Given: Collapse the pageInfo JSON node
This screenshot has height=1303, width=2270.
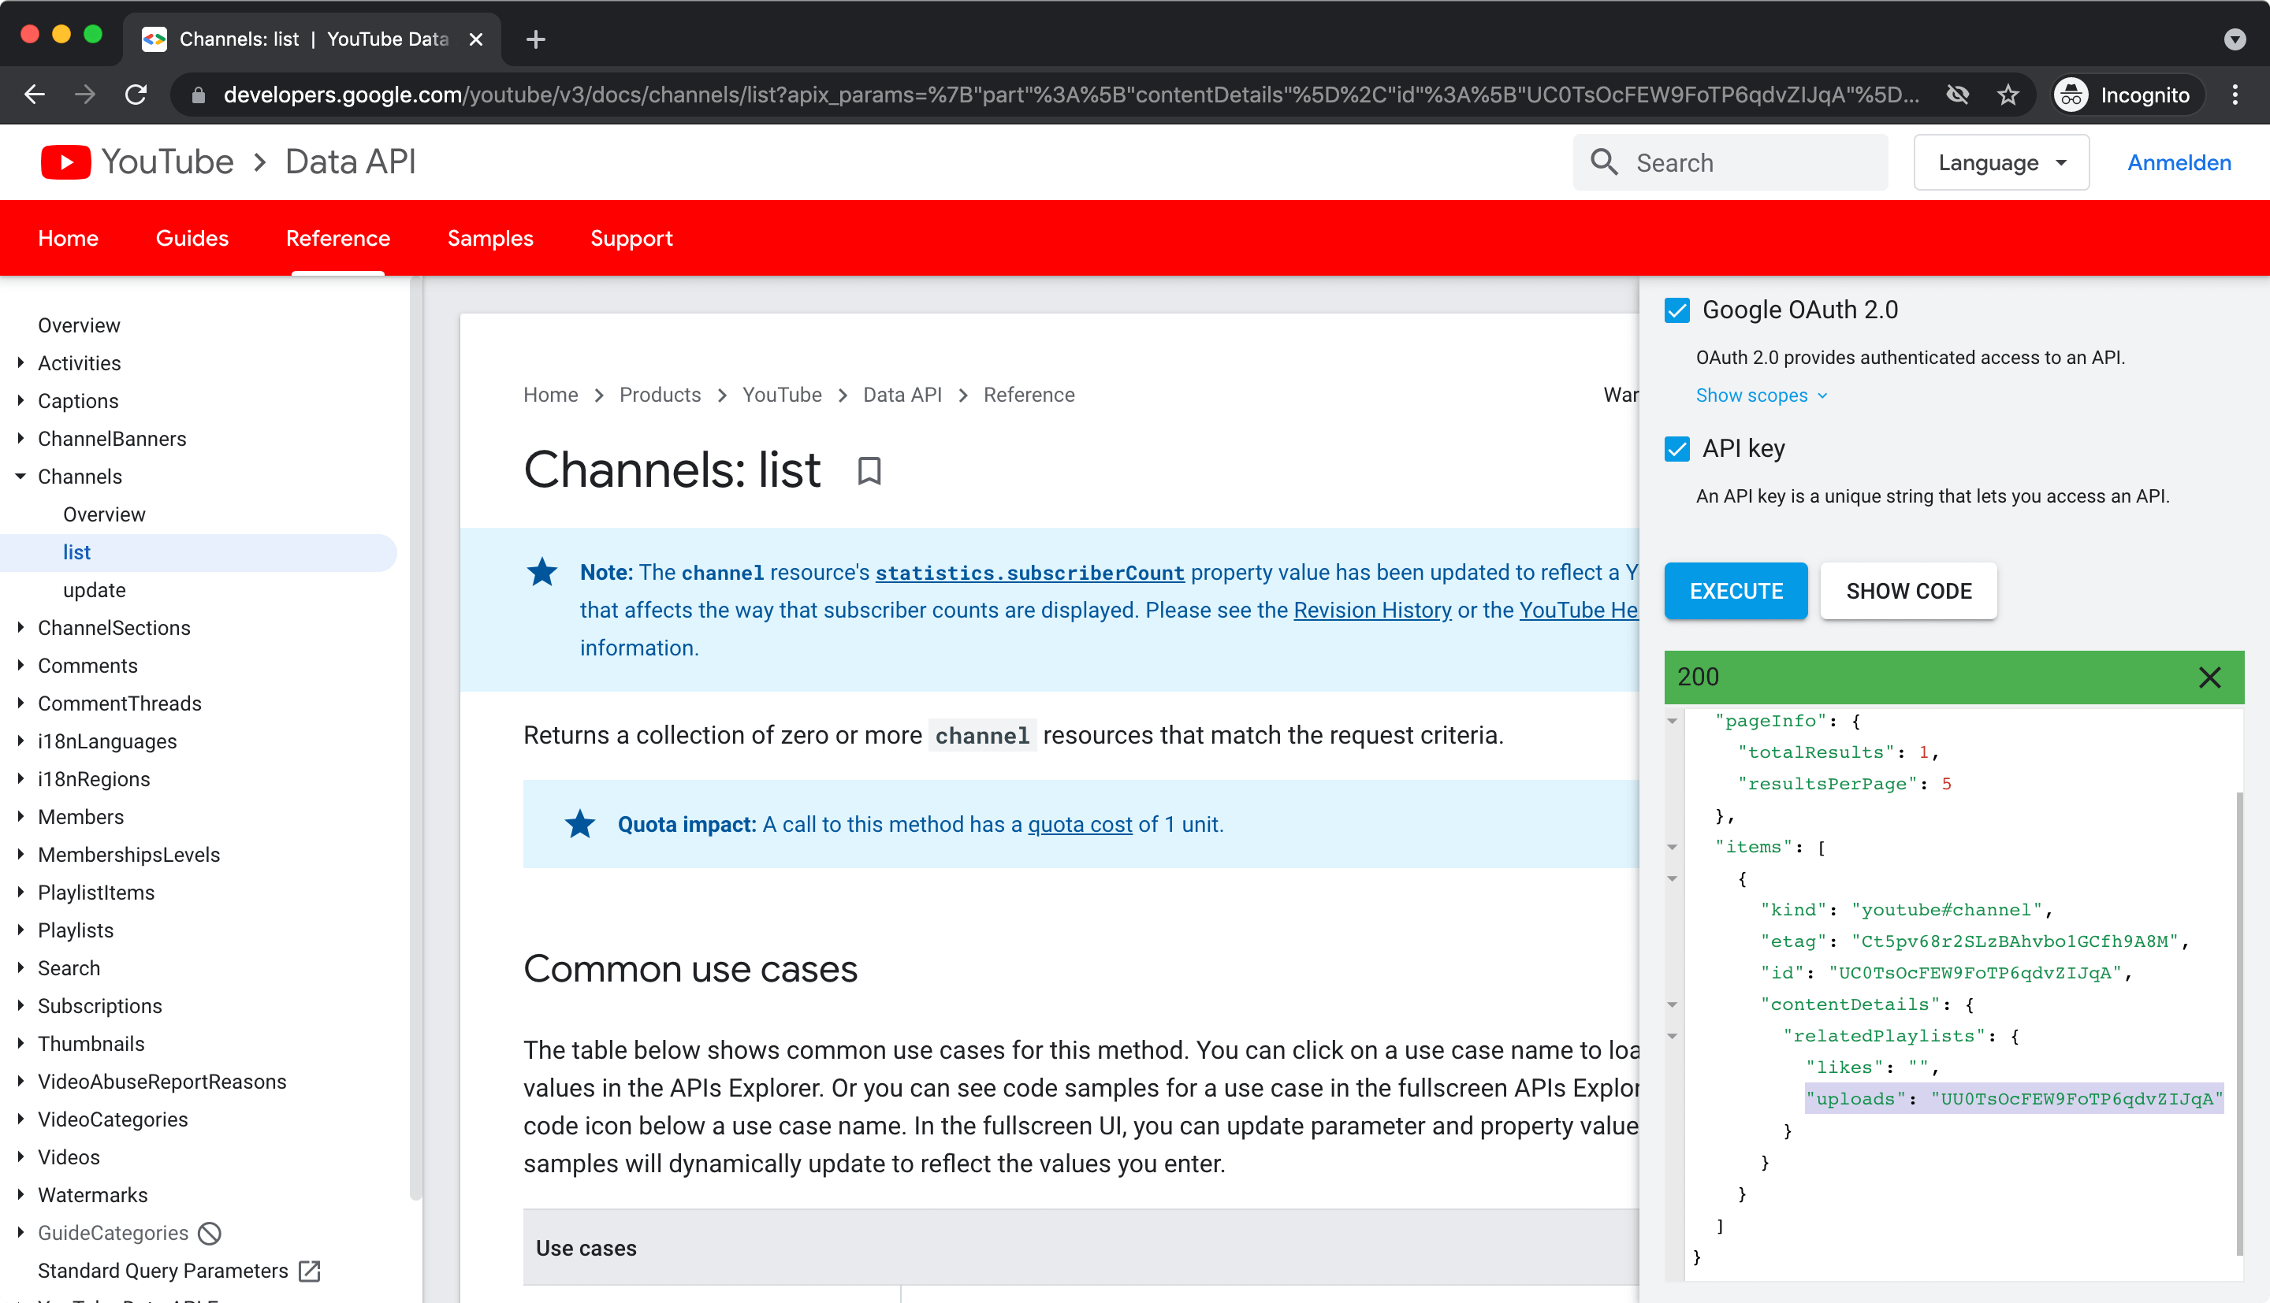Looking at the screenshot, I should 1672,722.
